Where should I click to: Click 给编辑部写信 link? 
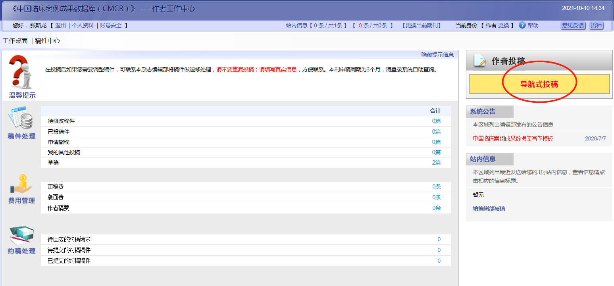click(489, 208)
